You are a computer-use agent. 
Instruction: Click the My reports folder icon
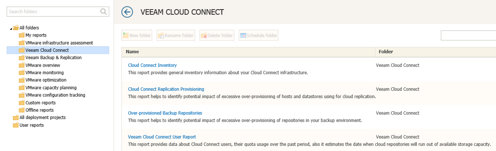tap(21, 35)
